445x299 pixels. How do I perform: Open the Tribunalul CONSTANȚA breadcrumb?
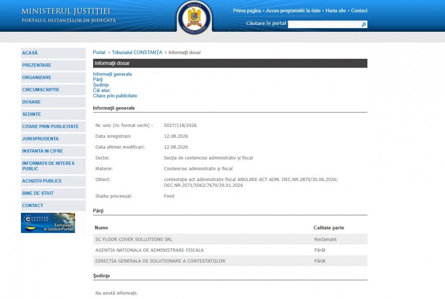coord(137,53)
